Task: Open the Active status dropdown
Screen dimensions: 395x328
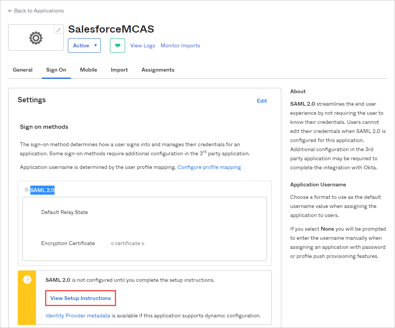Action: [84, 45]
